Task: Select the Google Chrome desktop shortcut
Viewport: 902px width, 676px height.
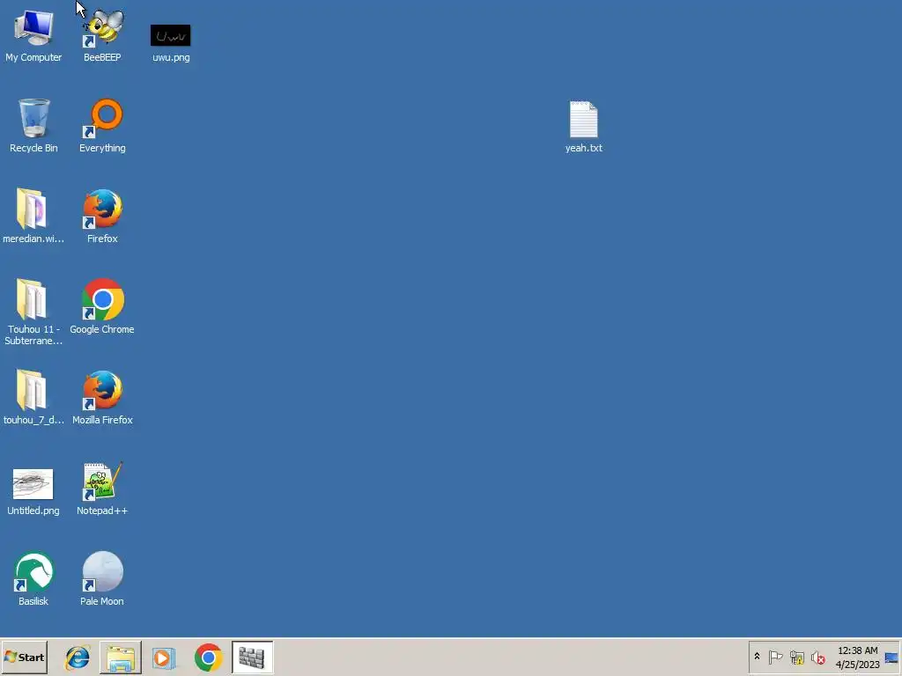Action: click(x=102, y=307)
